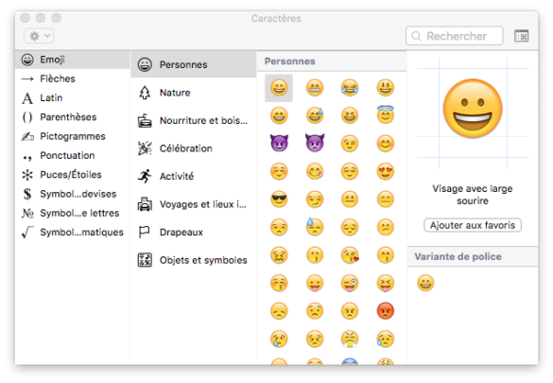Viewport: 553px width, 383px height.
Task: Toggle the compact character viewer icon
Action: 521,36
